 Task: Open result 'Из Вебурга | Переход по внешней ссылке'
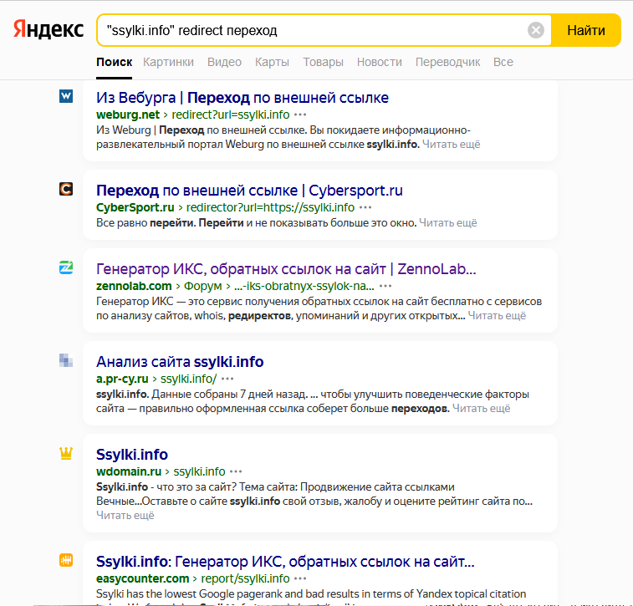coord(242,98)
